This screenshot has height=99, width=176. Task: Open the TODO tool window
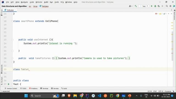[x=23, y=89]
